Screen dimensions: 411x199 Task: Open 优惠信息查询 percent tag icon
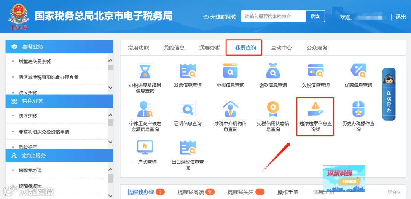click(x=358, y=71)
